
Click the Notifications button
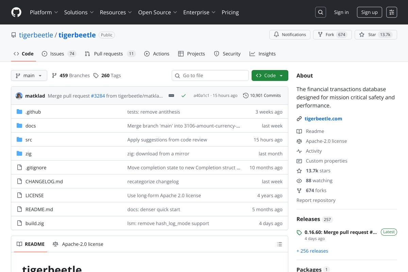tap(290, 35)
